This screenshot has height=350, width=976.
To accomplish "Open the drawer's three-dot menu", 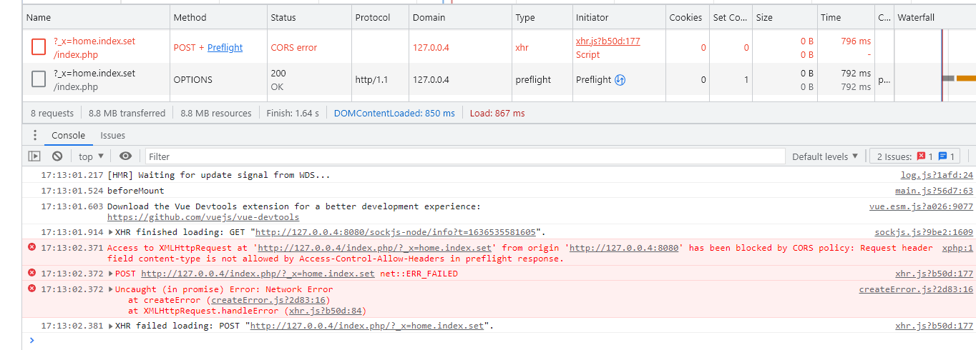I will click(35, 135).
